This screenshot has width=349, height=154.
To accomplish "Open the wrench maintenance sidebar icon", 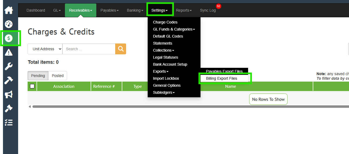I will tap(9, 66).
